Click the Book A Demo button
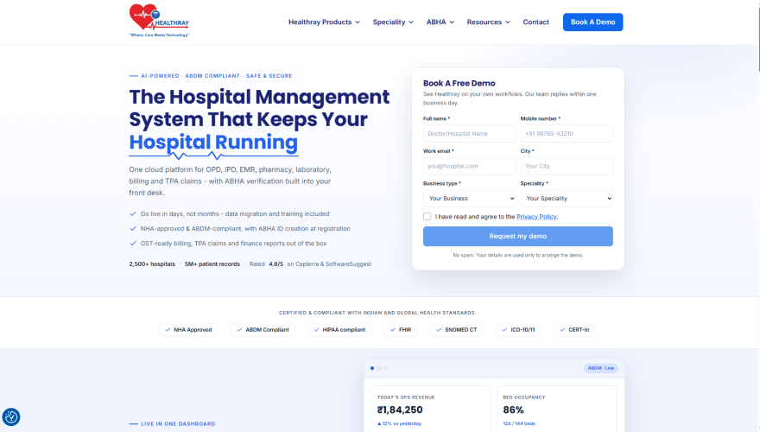The height and width of the screenshot is (432, 760). [592, 22]
